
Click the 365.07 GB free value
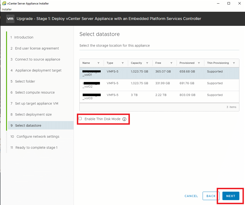coord(163,71)
